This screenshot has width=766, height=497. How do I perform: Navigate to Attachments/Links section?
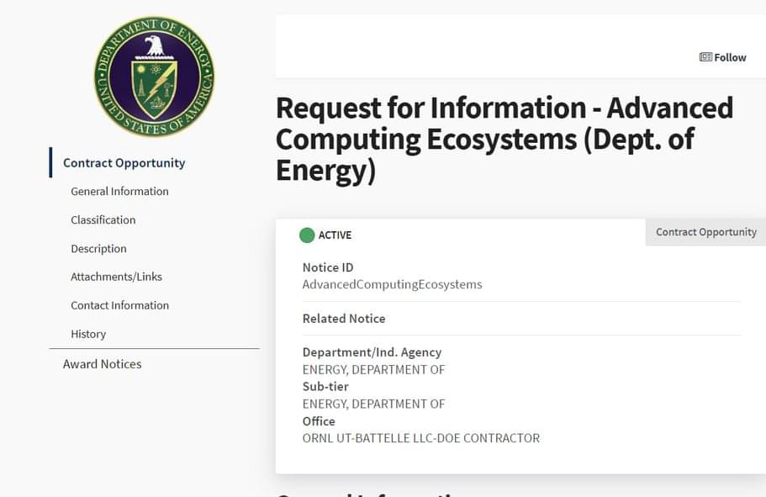[116, 277]
